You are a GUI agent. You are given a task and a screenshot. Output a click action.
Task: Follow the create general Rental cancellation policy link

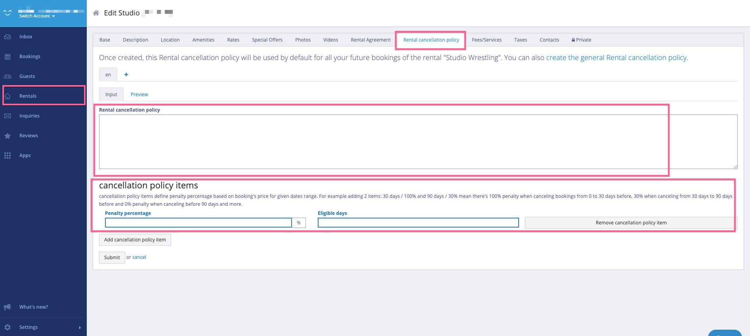[616, 58]
